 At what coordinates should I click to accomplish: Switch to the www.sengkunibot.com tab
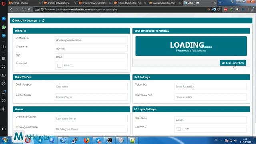coord(163,3)
